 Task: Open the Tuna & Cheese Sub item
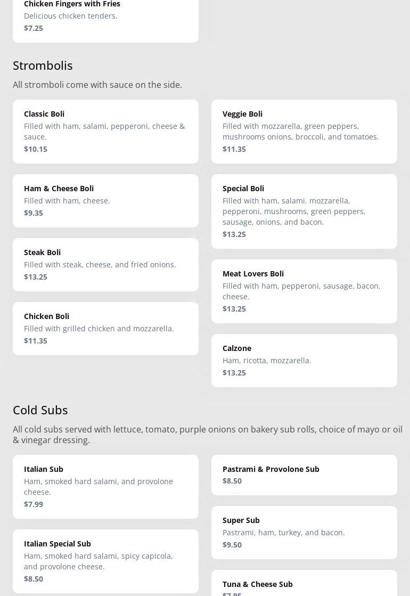tap(304, 584)
